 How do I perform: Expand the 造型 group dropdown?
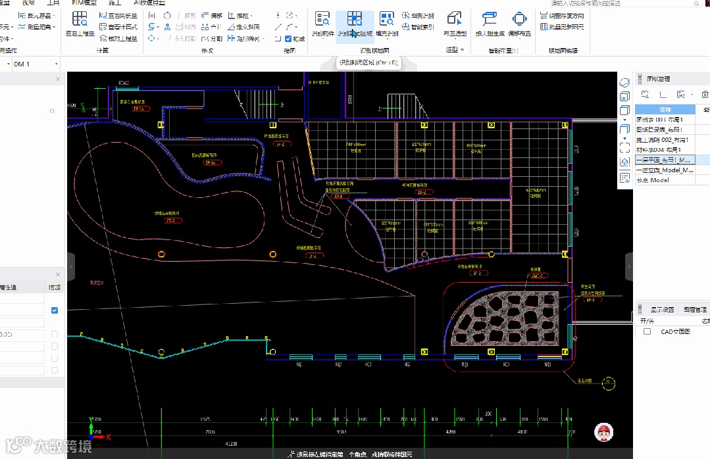coord(462,50)
